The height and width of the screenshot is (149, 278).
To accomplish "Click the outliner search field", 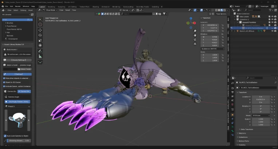I will pos(253,10).
